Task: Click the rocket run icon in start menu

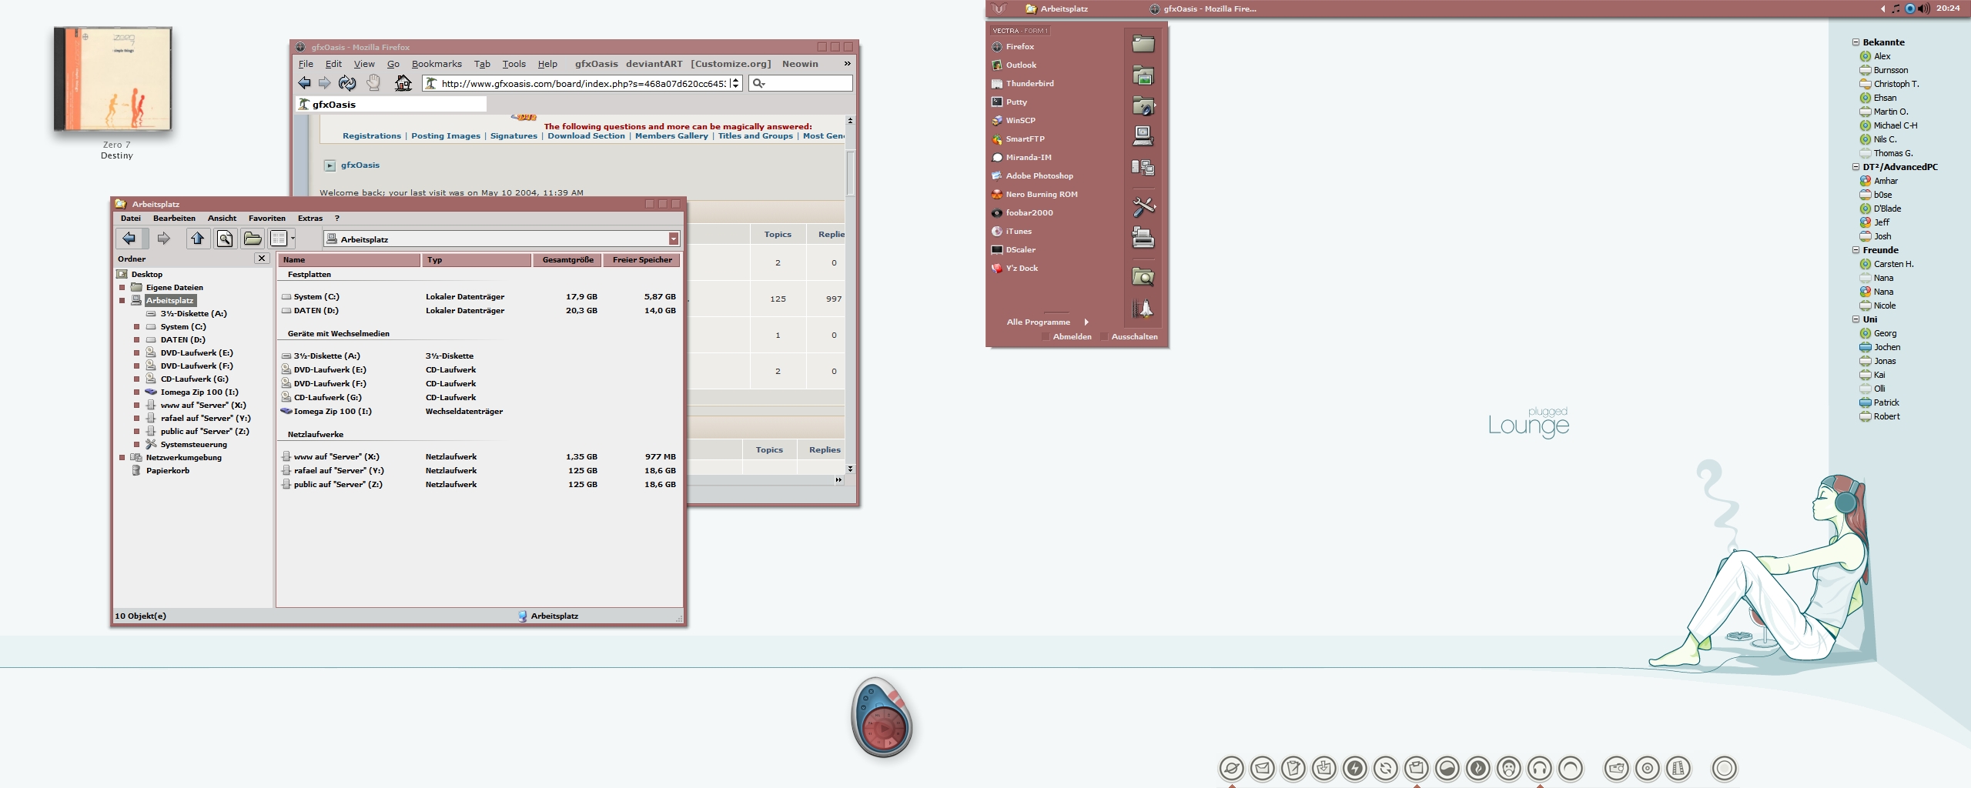Action: 1143,309
